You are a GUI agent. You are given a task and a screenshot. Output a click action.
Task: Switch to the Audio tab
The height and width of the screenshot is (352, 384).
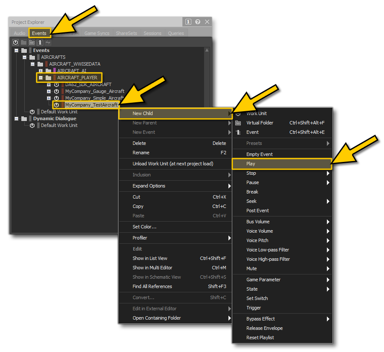click(x=19, y=33)
